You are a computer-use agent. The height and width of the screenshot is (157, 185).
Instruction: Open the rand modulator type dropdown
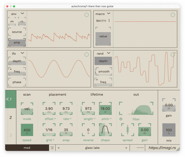pyautogui.click(x=109, y=53)
